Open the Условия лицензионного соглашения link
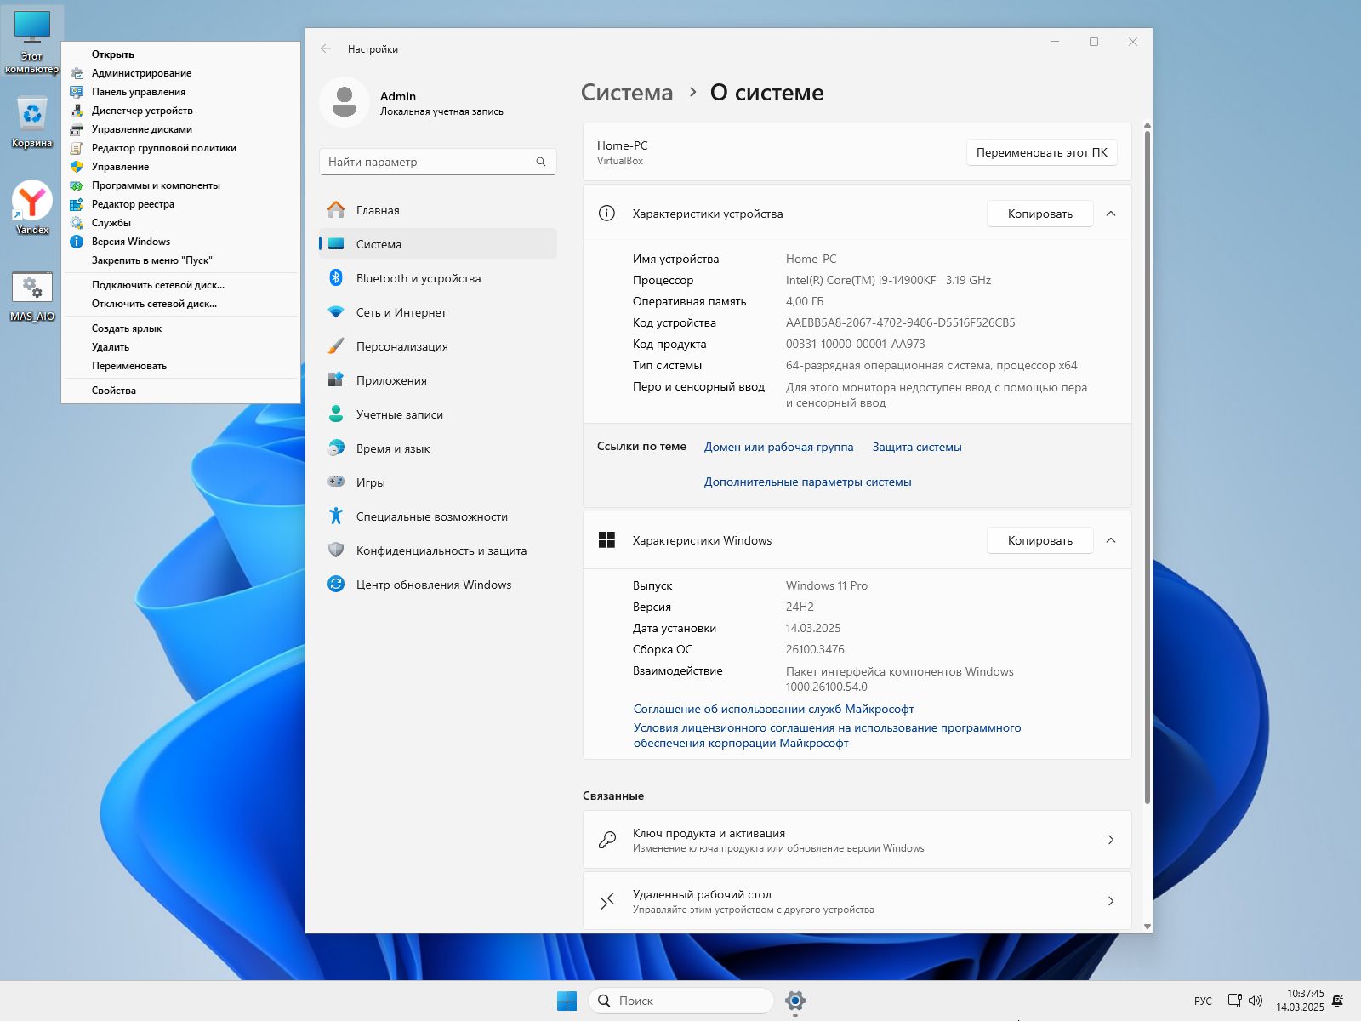1361x1021 pixels. click(x=827, y=735)
